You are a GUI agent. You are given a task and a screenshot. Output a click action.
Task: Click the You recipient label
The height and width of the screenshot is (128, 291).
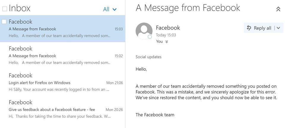click(x=159, y=41)
